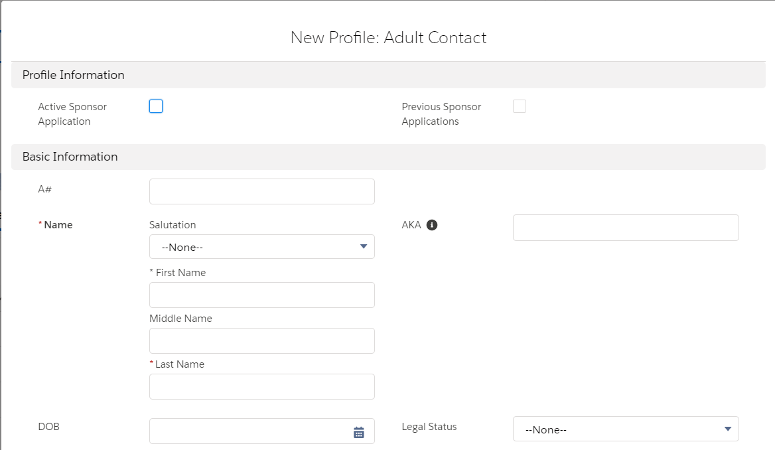Open the Salutation dropdown
Viewport: 775px width, 450px height.
pos(261,247)
